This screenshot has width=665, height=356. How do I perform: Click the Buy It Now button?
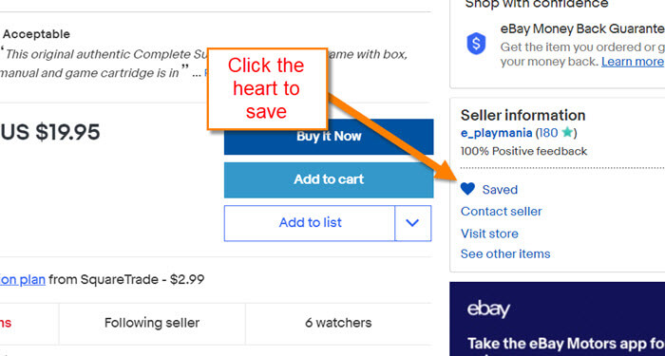click(x=329, y=137)
